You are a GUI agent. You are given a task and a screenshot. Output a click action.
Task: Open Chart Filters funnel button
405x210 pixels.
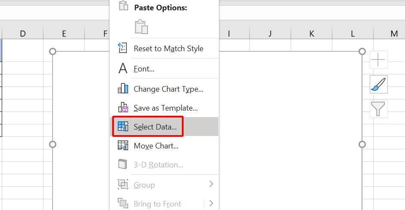[x=378, y=109]
